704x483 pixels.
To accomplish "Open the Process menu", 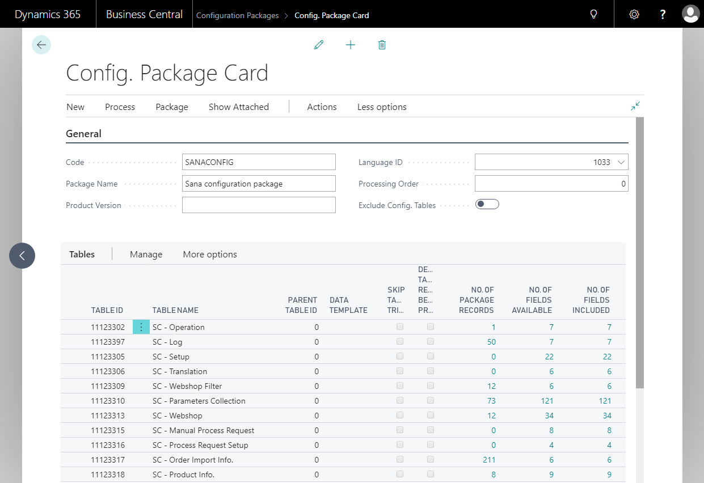I will coord(120,107).
